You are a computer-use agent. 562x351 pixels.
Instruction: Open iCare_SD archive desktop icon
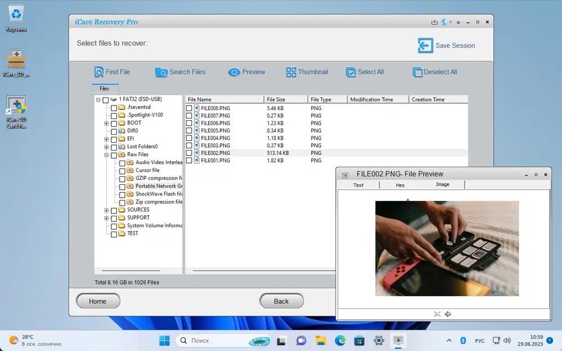(16, 63)
